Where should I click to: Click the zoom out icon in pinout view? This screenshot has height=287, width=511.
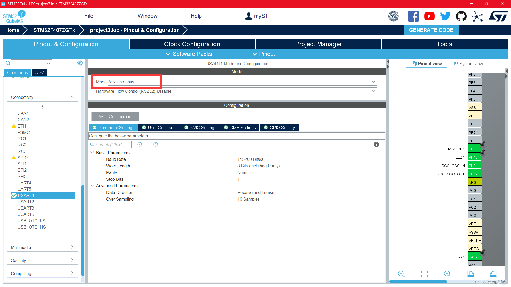click(447, 274)
